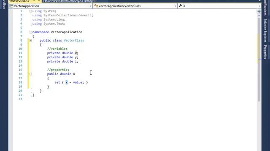
Task: Open the X member navigation dropdown
Action: click(x=219, y=6)
